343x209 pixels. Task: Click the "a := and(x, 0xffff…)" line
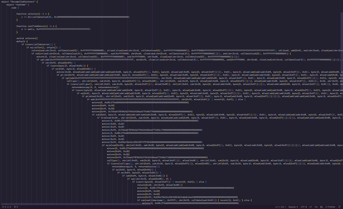(56, 29)
